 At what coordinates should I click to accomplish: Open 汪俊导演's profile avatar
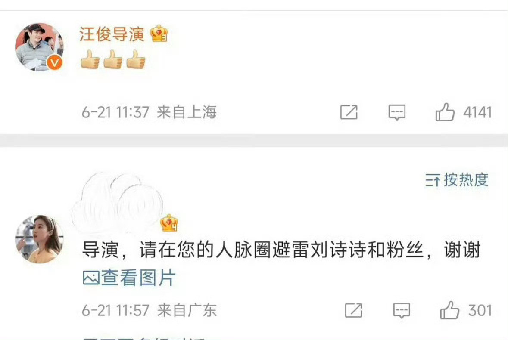[39, 46]
